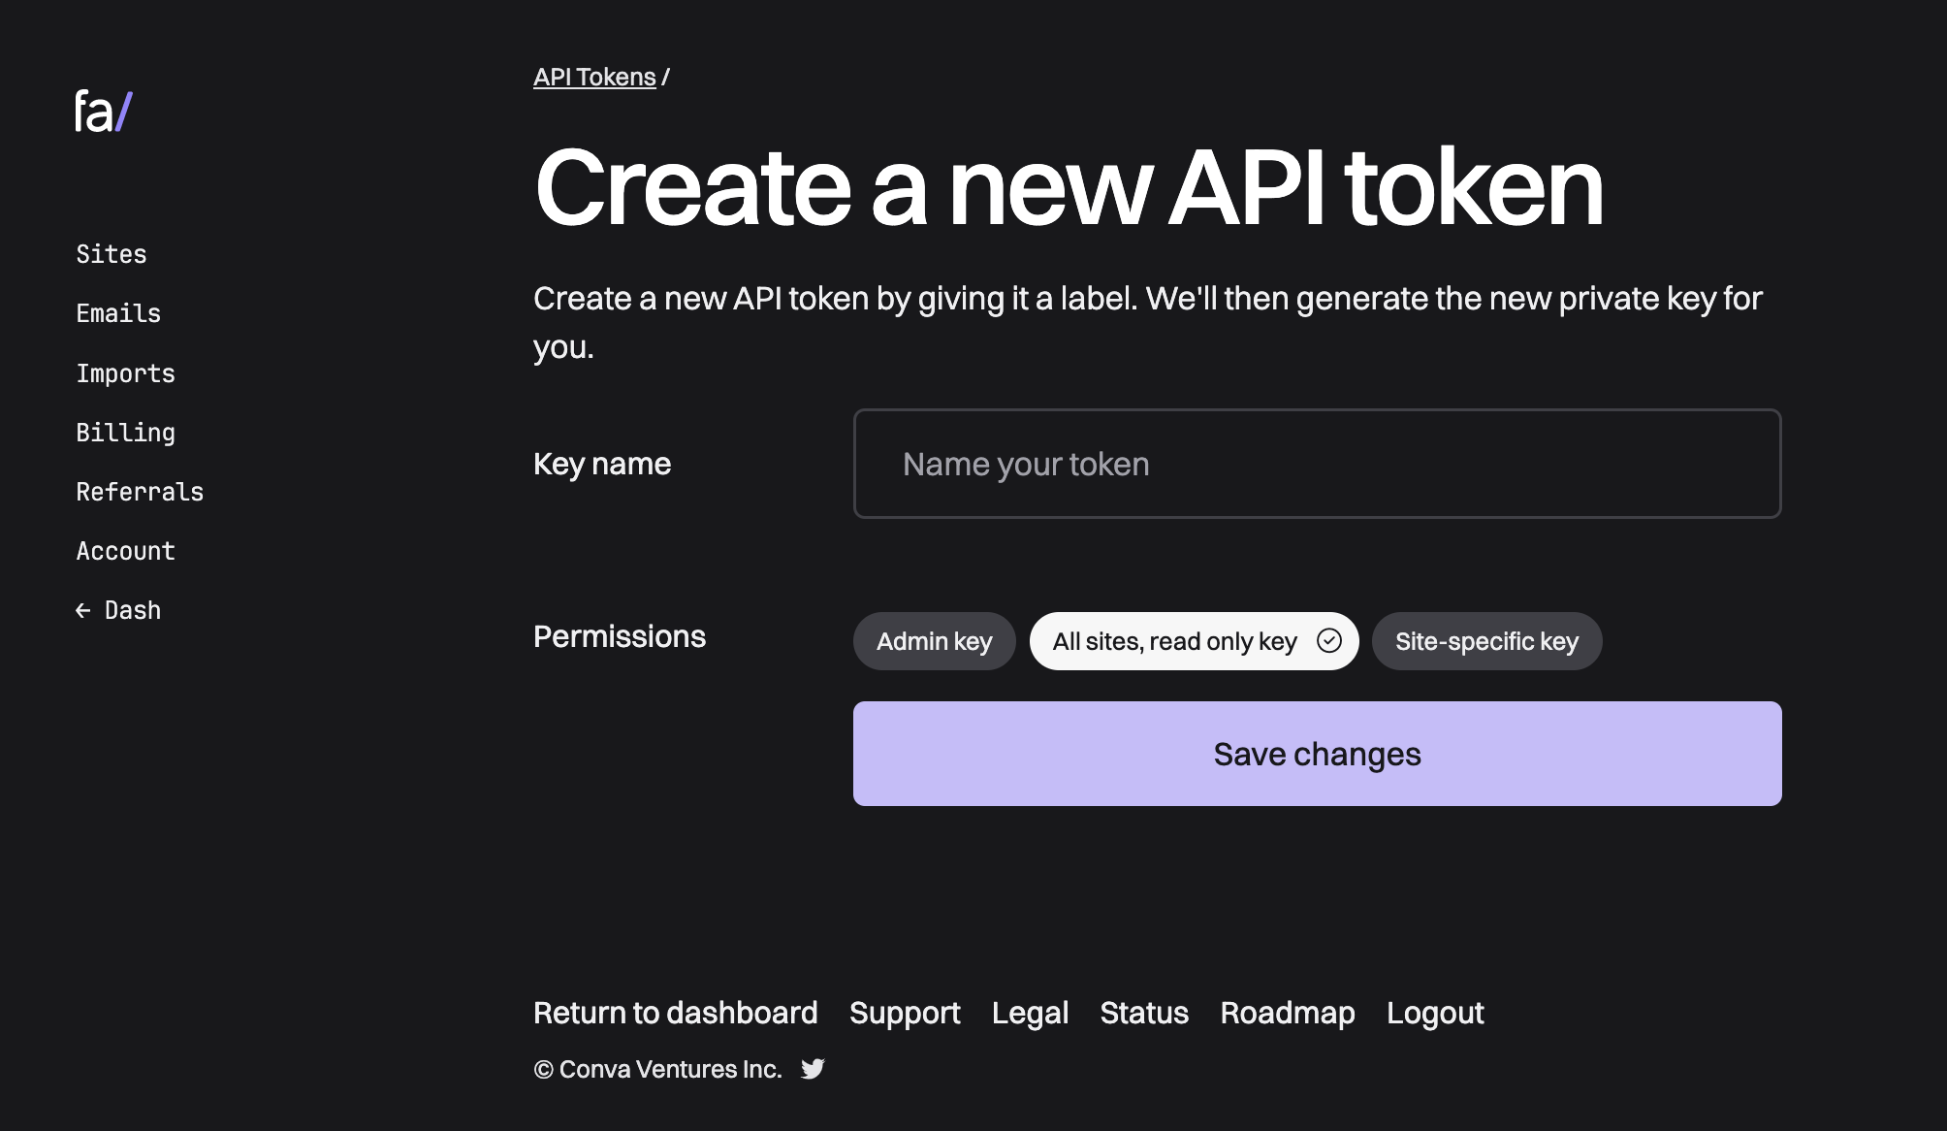
Task: Click the fa/ logo in the sidebar
Action: pyautogui.click(x=104, y=111)
